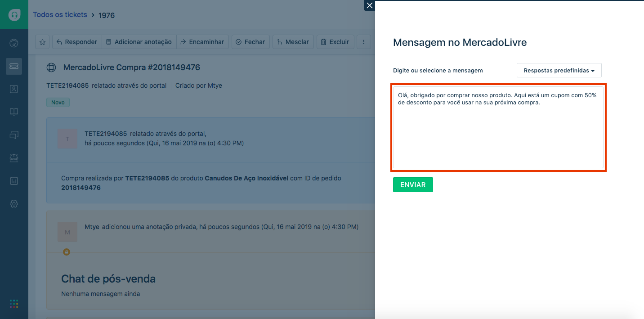Click the Chat de pós-venda heading
Image resolution: width=644 pixels, height=319 pixels.
(x=108, y=279)
